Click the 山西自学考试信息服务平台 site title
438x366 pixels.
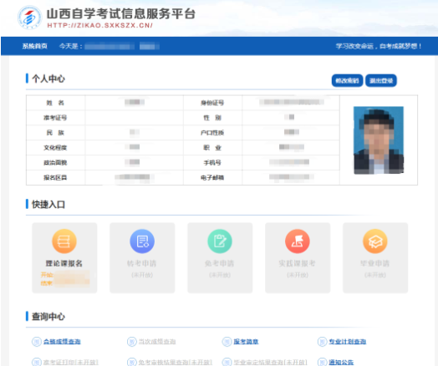coord(121,13)
